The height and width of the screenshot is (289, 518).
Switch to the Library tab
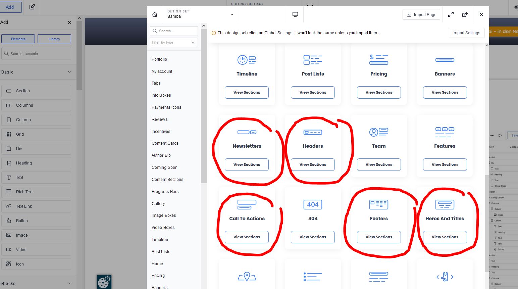coord(54,39)
